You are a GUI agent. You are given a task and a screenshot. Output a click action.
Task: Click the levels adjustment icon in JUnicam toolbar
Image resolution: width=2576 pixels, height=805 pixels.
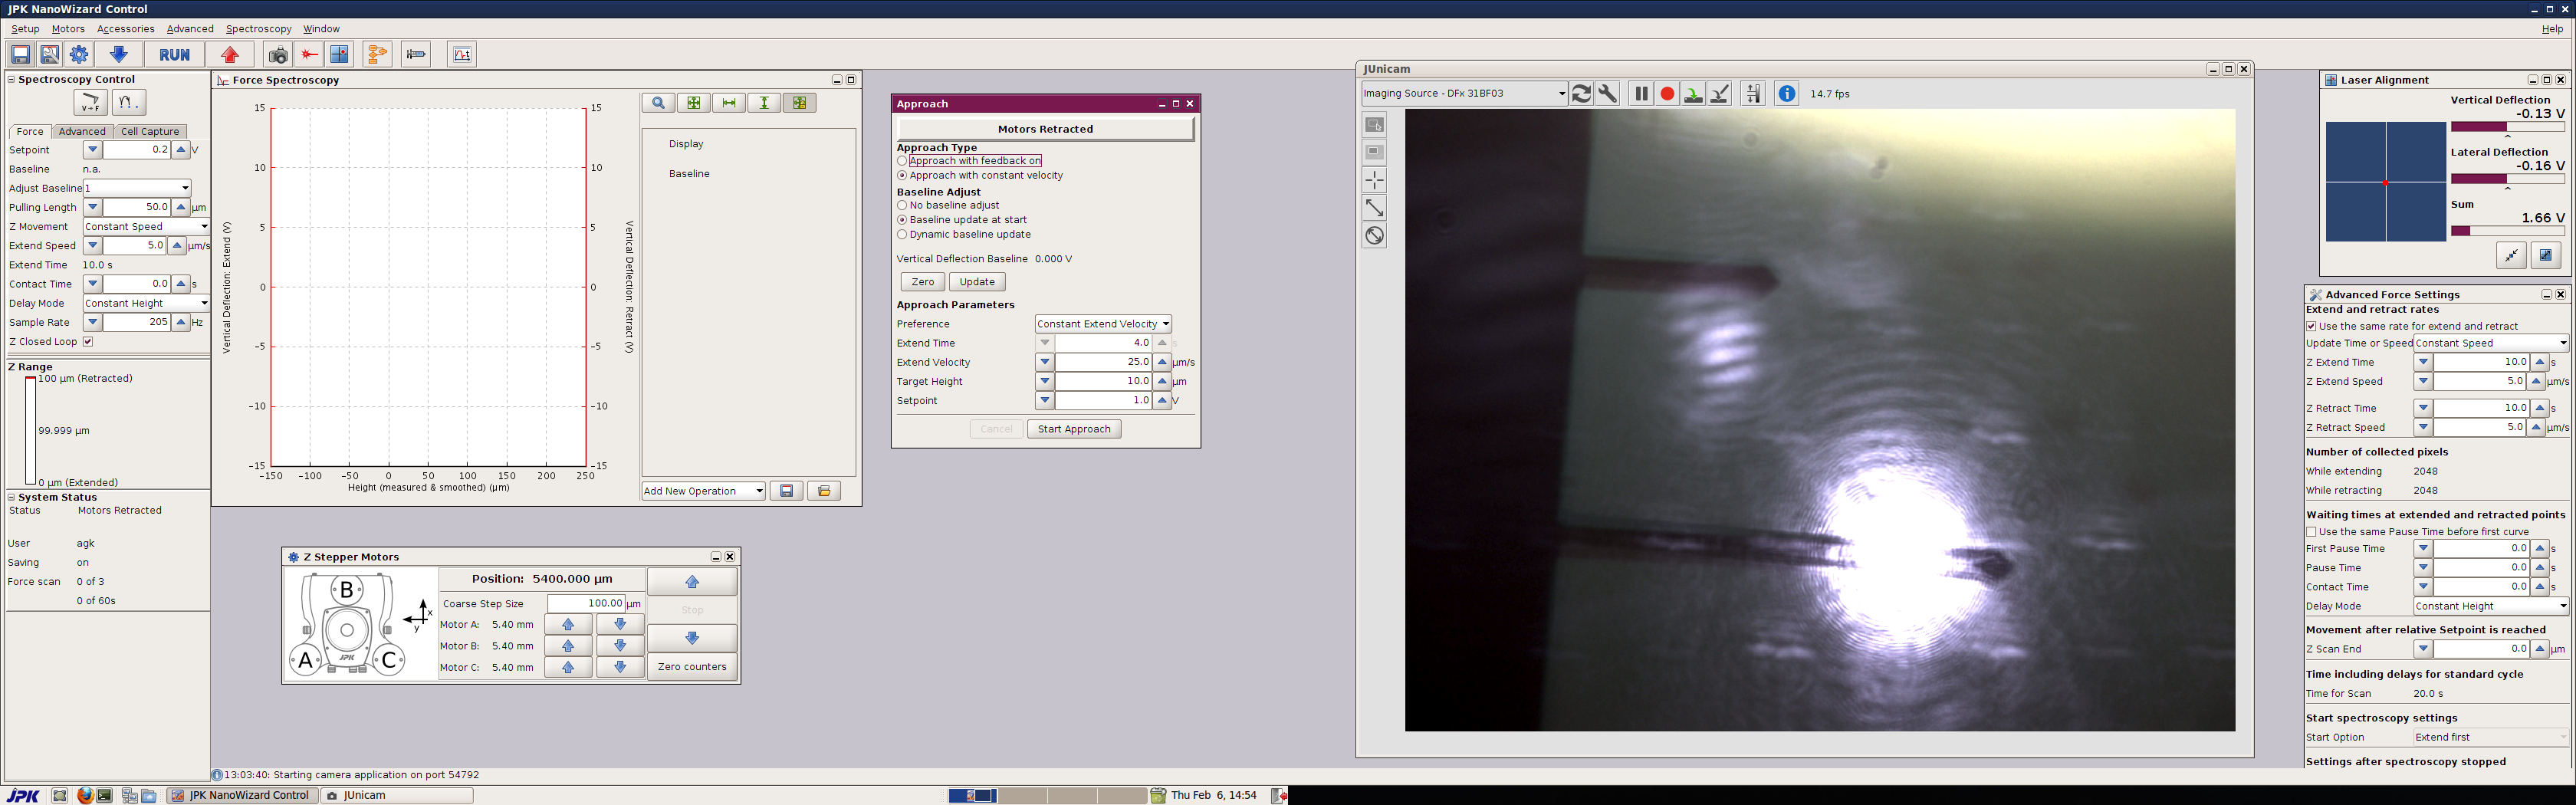tap(1753, 94)
